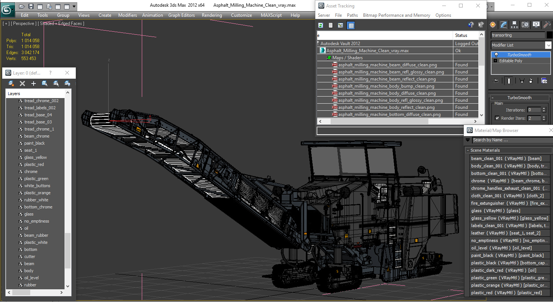This screenshot has height=302, width=553.
Task: Click the object name field 'transorting'
Action: pyautogui.click(x=518, y=35)
